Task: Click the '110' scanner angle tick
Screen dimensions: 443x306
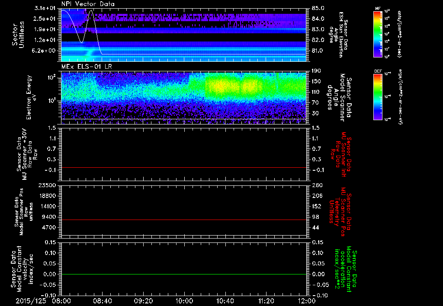Action: [x=316, y=92]
